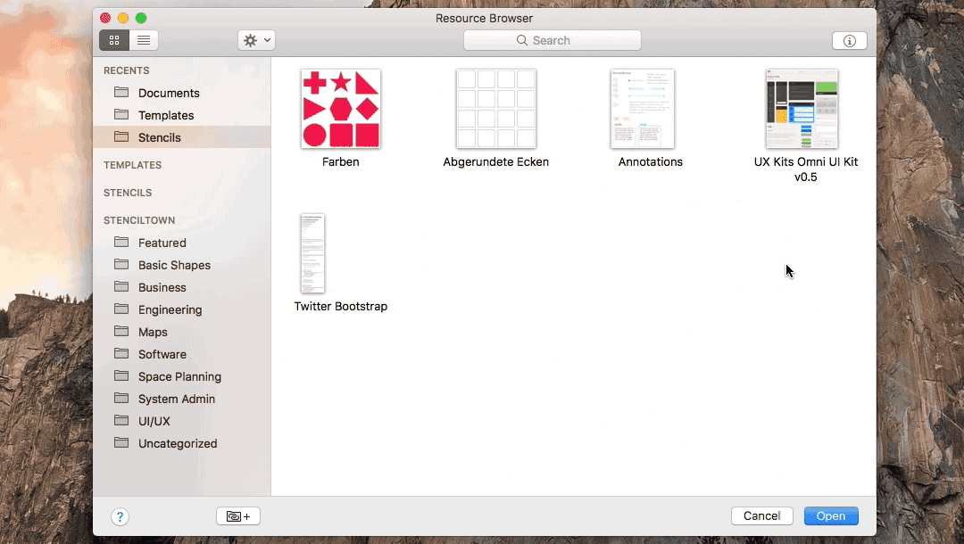
Task: Click the folder icon beside System Admin
Action: pyautogui.click(x=121, y=398)
